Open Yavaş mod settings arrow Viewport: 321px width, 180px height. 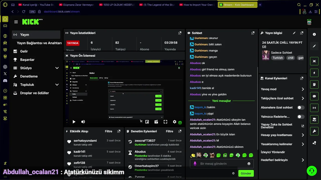pos(303,89)
